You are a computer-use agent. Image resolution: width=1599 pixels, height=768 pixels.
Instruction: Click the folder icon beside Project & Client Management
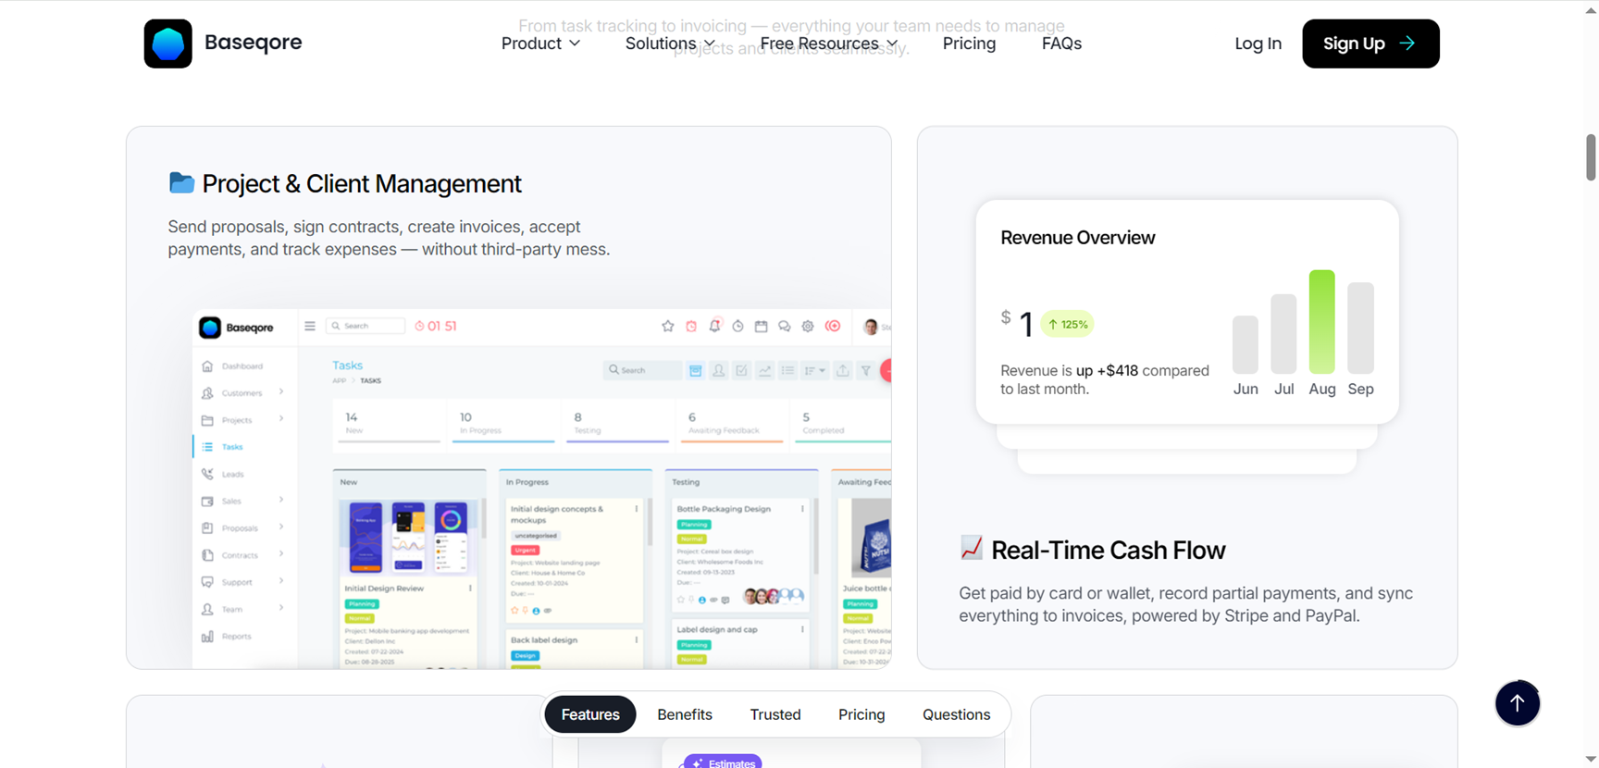click(x=181, y=182)
